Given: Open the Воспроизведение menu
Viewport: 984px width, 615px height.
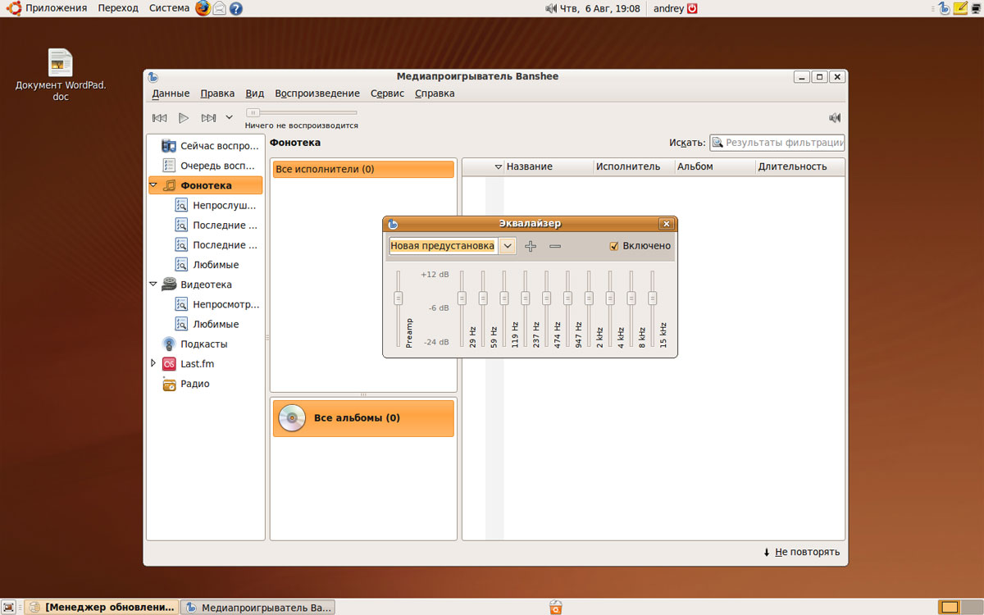Looking at the screenshot, I should [317, 93].
